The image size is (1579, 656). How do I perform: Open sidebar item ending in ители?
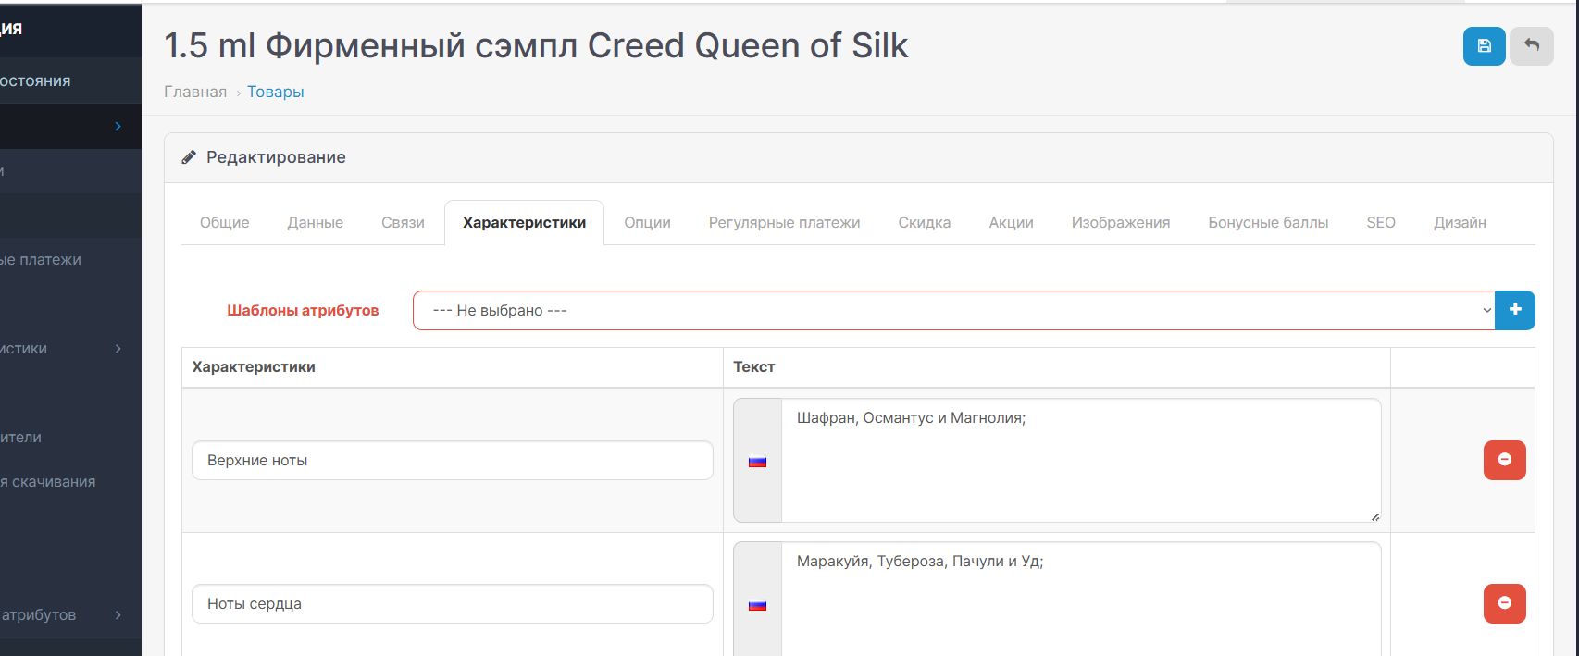tap(70, 438)
